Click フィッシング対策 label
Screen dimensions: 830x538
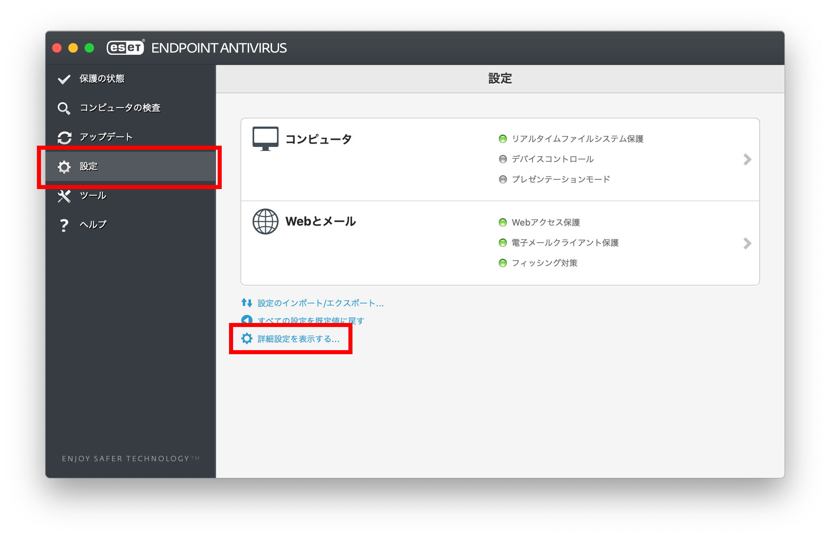click(x=545, y=263)
